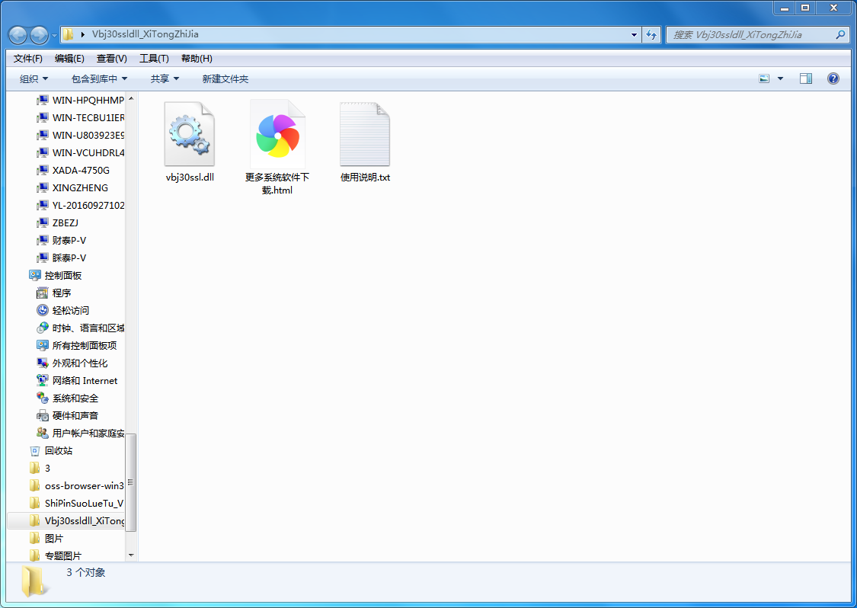Click the 新建文件夹 button
The height and width of the screenshot is (608, 857).
pos(225,78)
